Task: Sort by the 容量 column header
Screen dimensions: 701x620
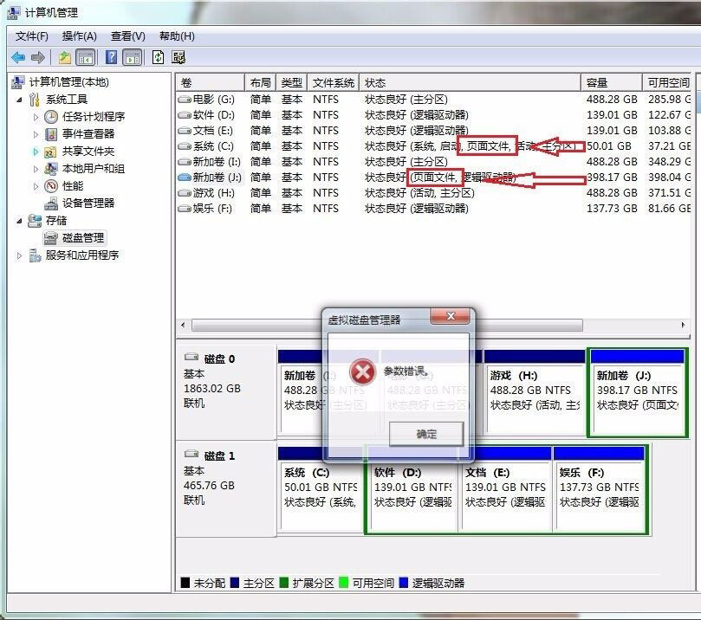Action: coord(611,82)
